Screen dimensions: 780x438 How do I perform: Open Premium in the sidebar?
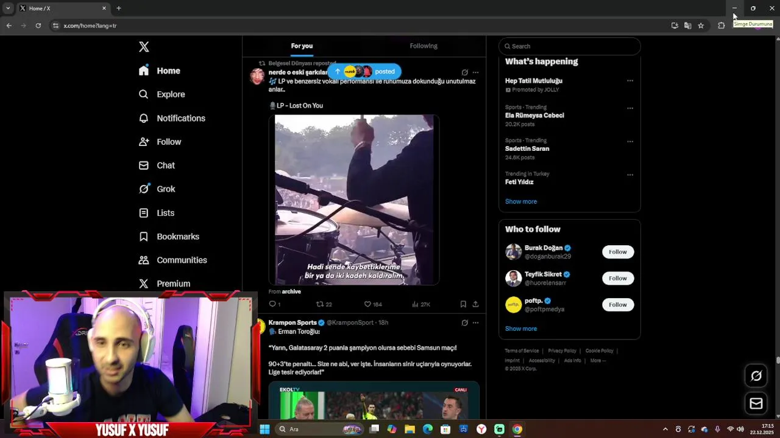point(165,284)
